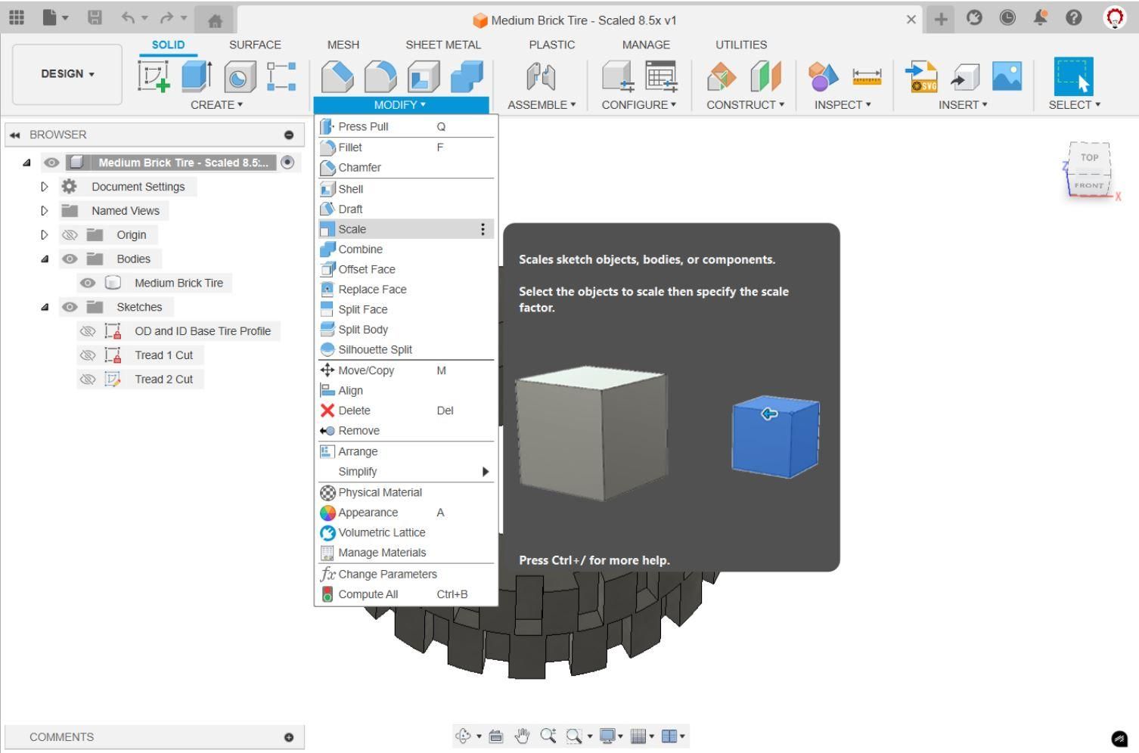Expand the Document Settings node
Image resolution: width=1139 pixels, height=753 pixels.
coord(45,187)
